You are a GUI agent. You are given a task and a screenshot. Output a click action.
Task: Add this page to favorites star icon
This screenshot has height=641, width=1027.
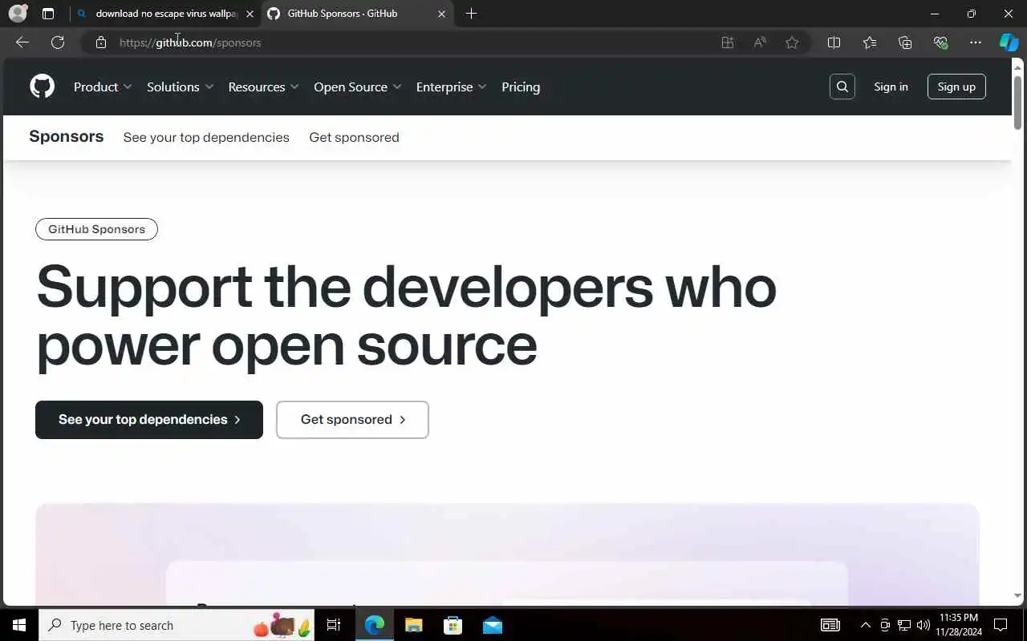792,42
